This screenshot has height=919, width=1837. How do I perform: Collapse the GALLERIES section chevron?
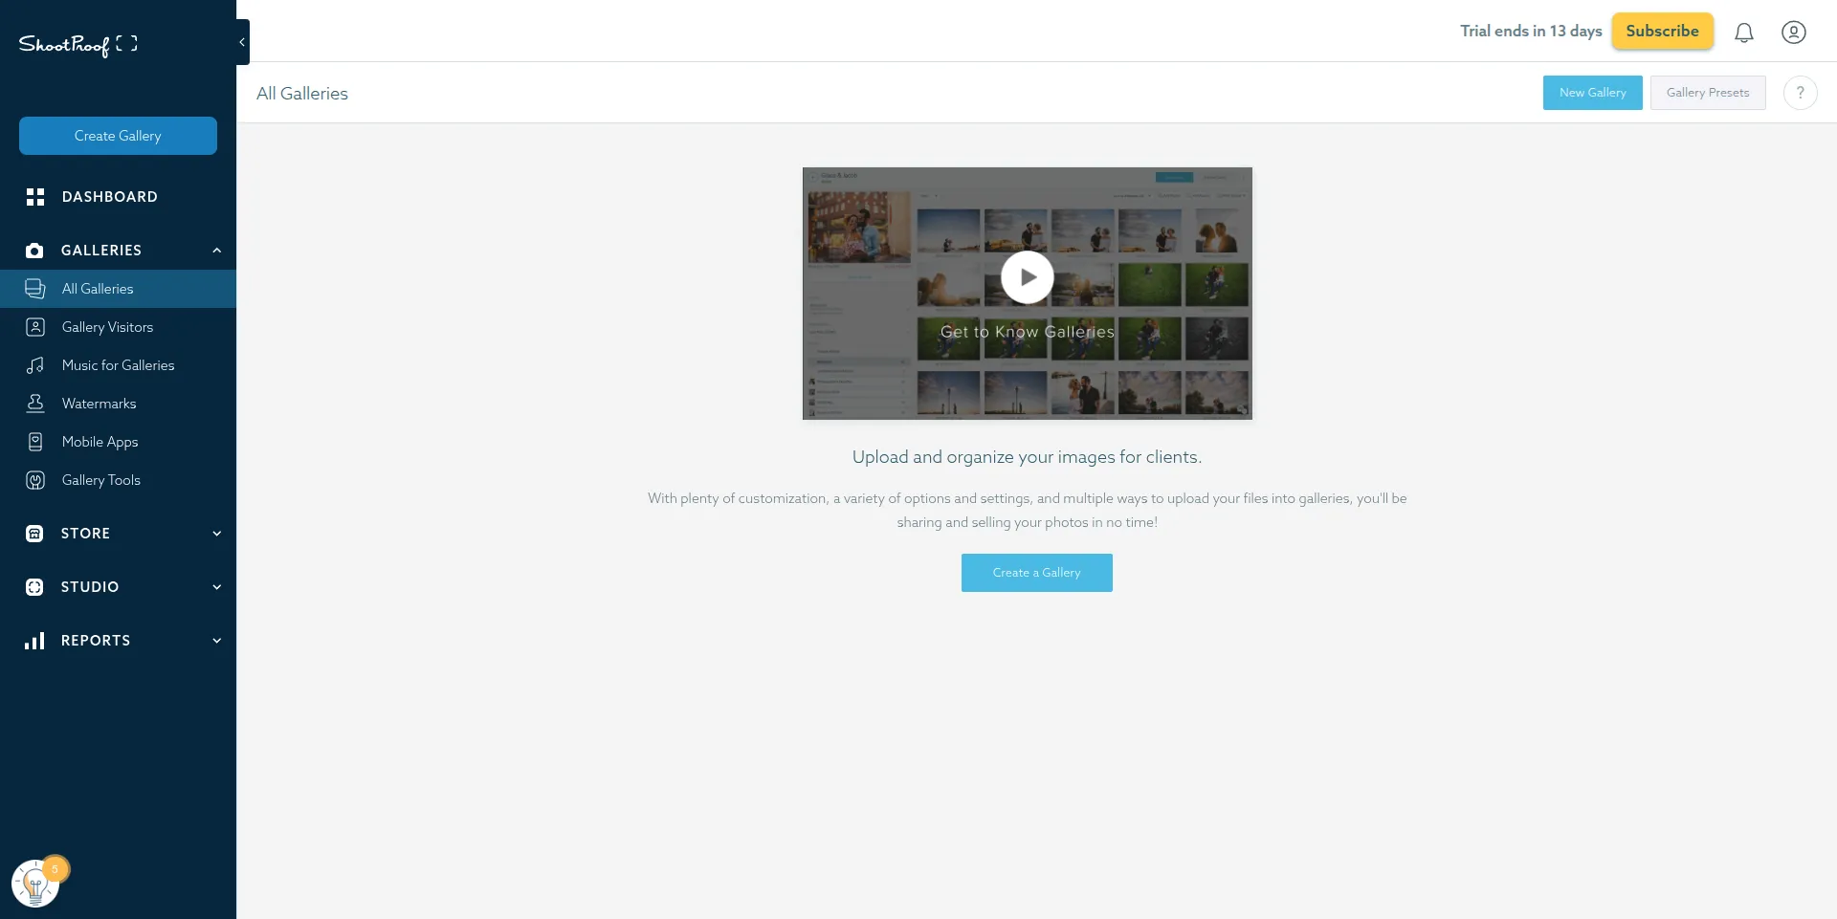(216, 251)
